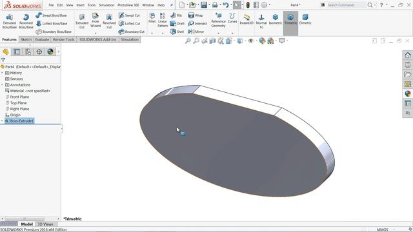
Task: Open the DisplayManager tab
Action: pos(50,52)
